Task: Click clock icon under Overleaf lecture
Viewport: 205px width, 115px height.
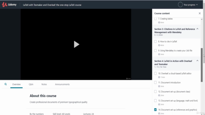Action: pos(159,77)
